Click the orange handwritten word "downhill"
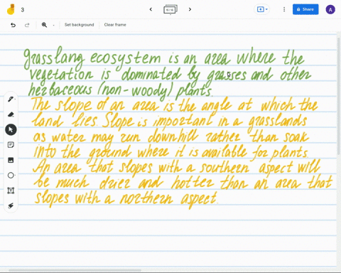 coord(173,136)
